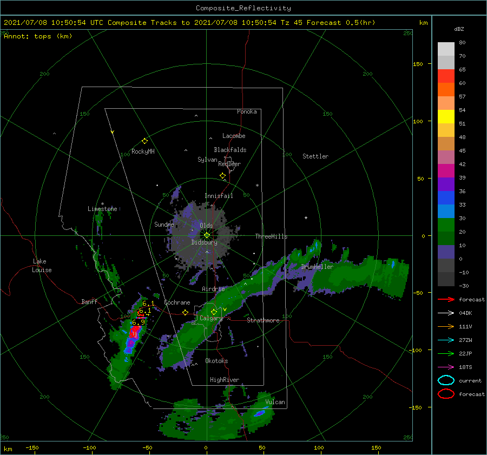Select the Lacombe label on map
Image resolution: width=487 pixels, height=455 pixels.
pos(234,136)
